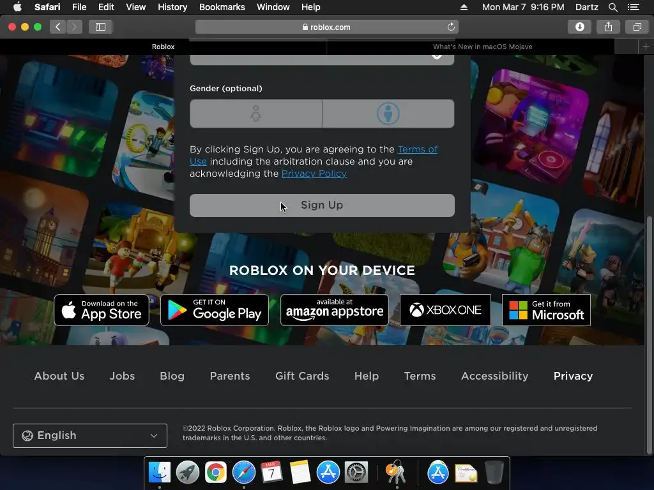
Task: Click Download on the App Store badge
Action: 102,311
